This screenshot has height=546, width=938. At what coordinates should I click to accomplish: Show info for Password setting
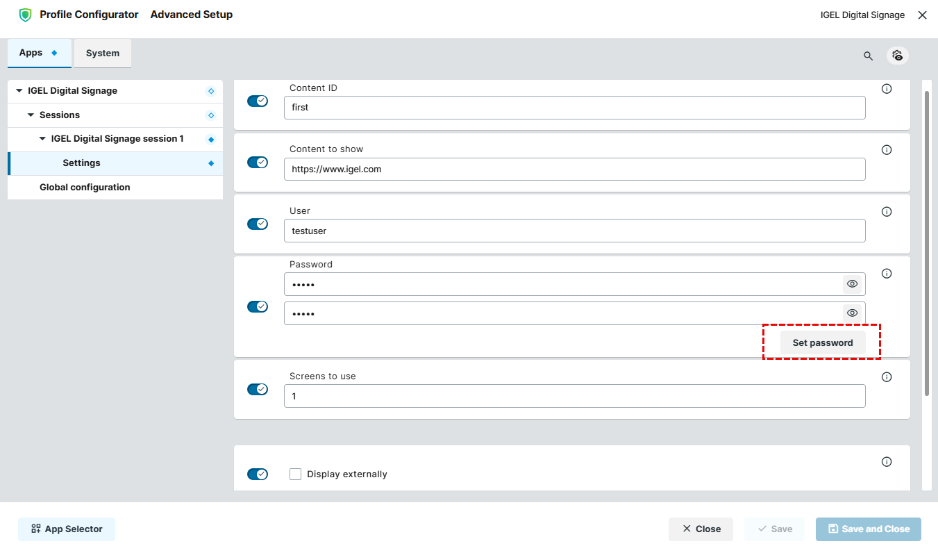click(x=887, y=274)
